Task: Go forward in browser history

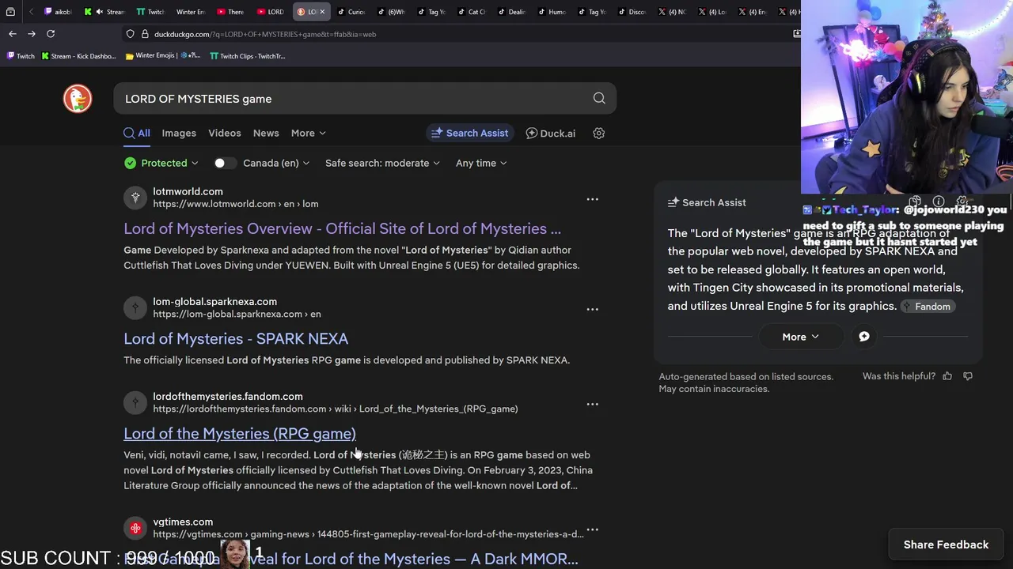Action: (32, 33)
